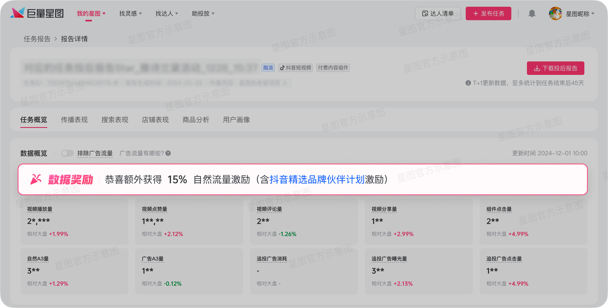Click the 数据奖励 celebration icon
This screenshot has width=608, height=308.
pos(36,180)
